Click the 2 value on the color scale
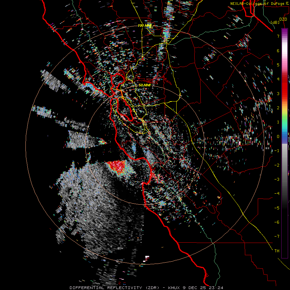290x290 pixels. click(278, 108)
